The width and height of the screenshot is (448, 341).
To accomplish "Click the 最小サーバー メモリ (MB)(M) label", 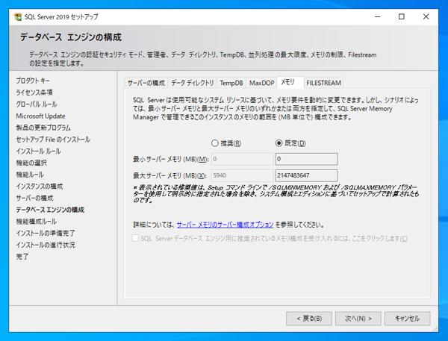I will pyautogui.click(x=171, y=159).
